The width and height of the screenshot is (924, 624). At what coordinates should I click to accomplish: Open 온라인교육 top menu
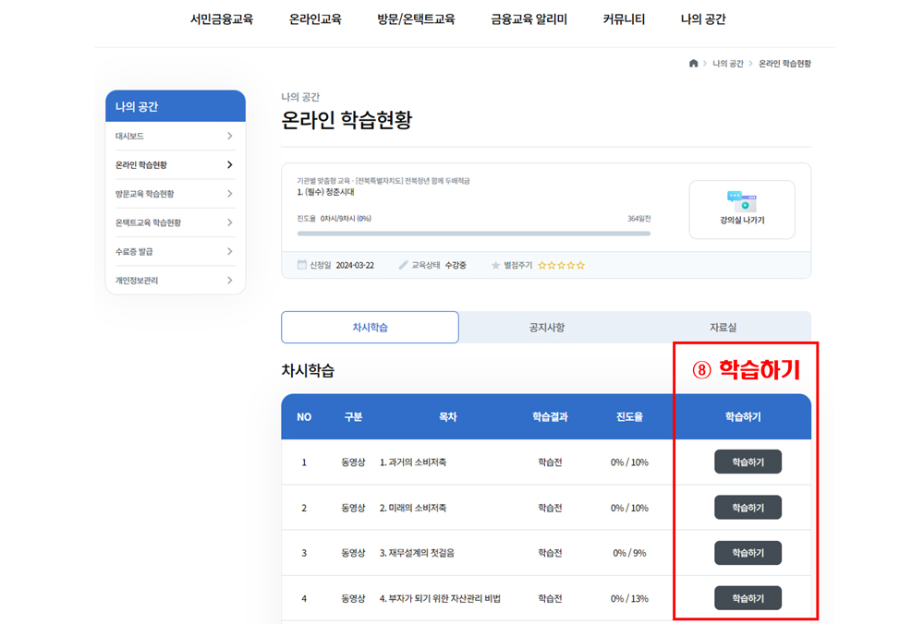pyautogui.click(x=315, y=19)
